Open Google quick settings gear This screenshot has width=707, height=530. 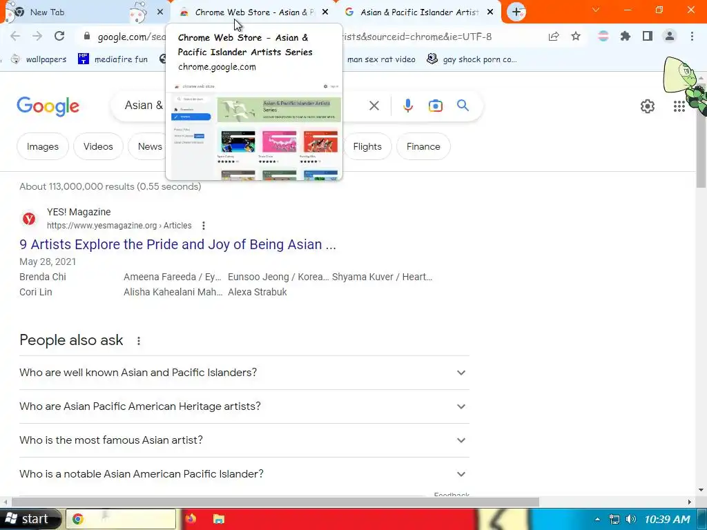click(x=648, y=106)
